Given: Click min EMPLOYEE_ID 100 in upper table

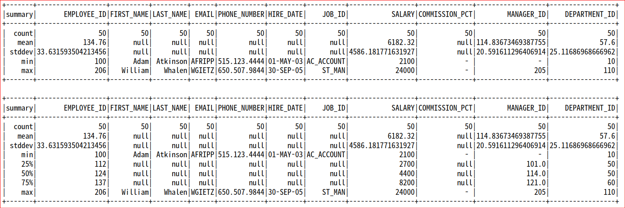Looking at the screenshot, I should click(101, 61).
